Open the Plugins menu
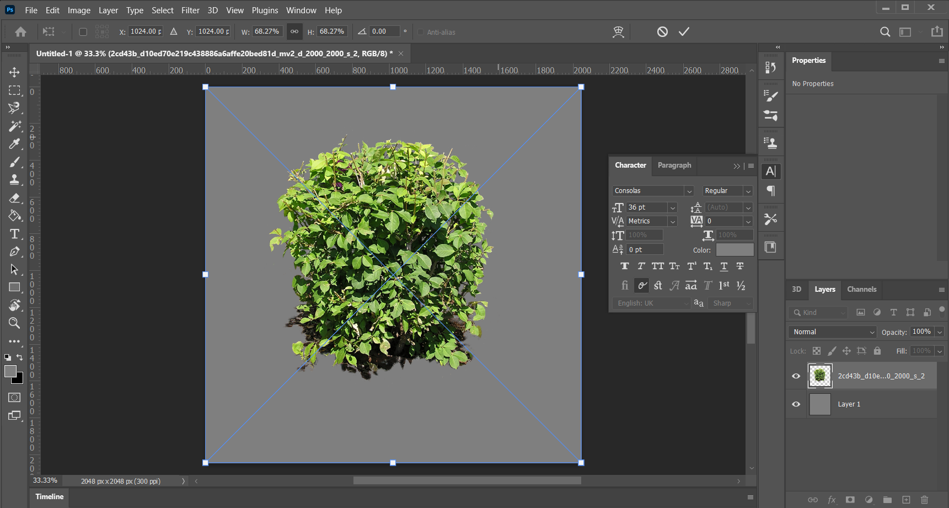Viewport: 949px width, 508px height. (x=265, y=10)
